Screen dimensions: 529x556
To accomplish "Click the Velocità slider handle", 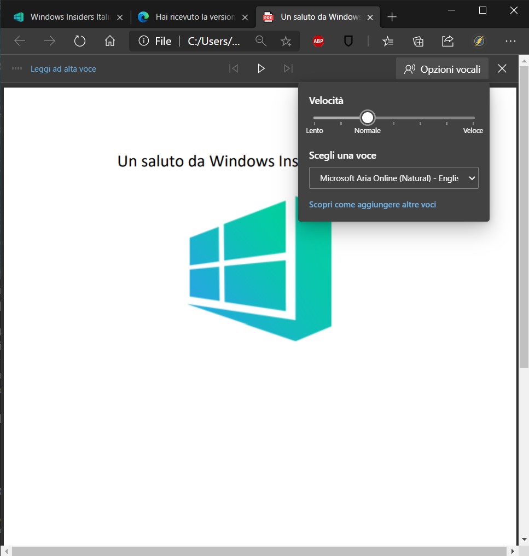I will pos(367,117).
